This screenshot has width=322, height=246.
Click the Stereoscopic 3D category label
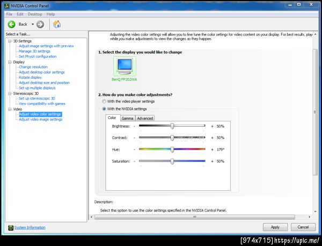26,93
